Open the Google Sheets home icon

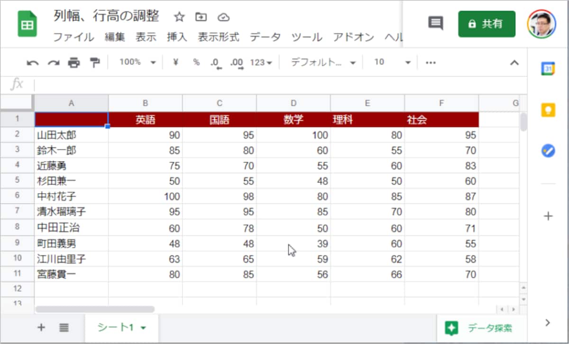(x=27, y=24)
